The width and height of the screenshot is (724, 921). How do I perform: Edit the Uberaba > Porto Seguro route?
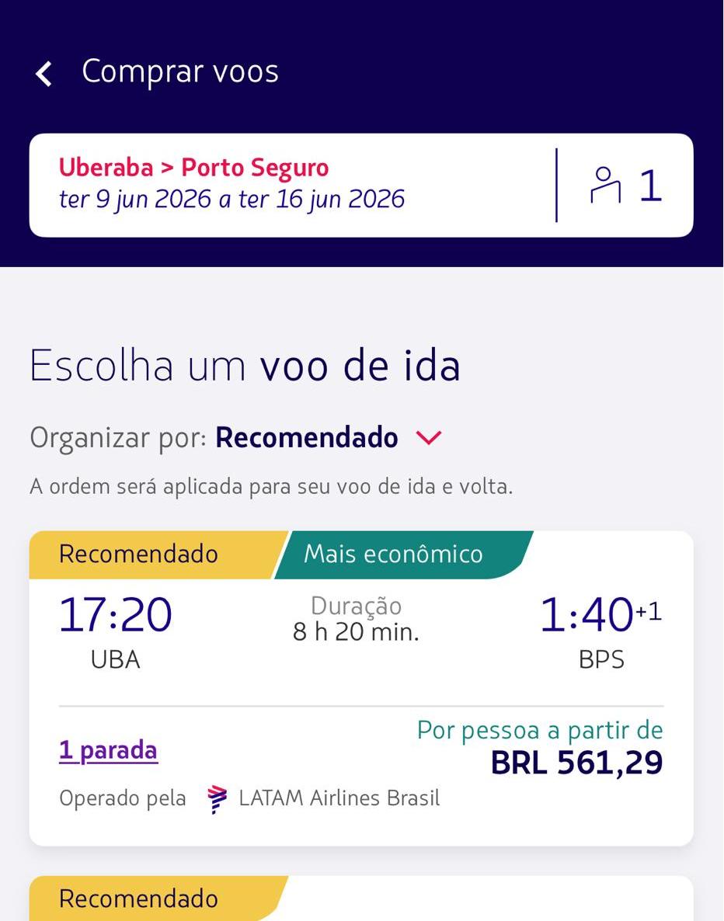[193, 168]
